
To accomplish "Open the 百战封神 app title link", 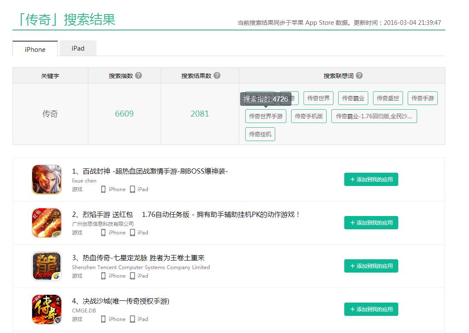I will [150, 171].
